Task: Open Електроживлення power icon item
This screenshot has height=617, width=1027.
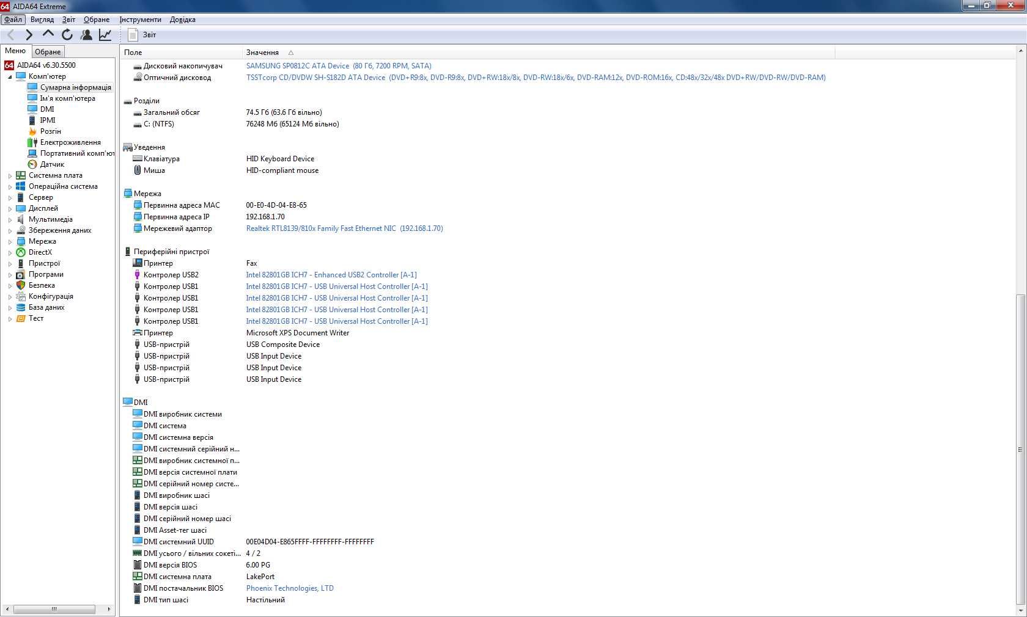Action: coord(32,142)
